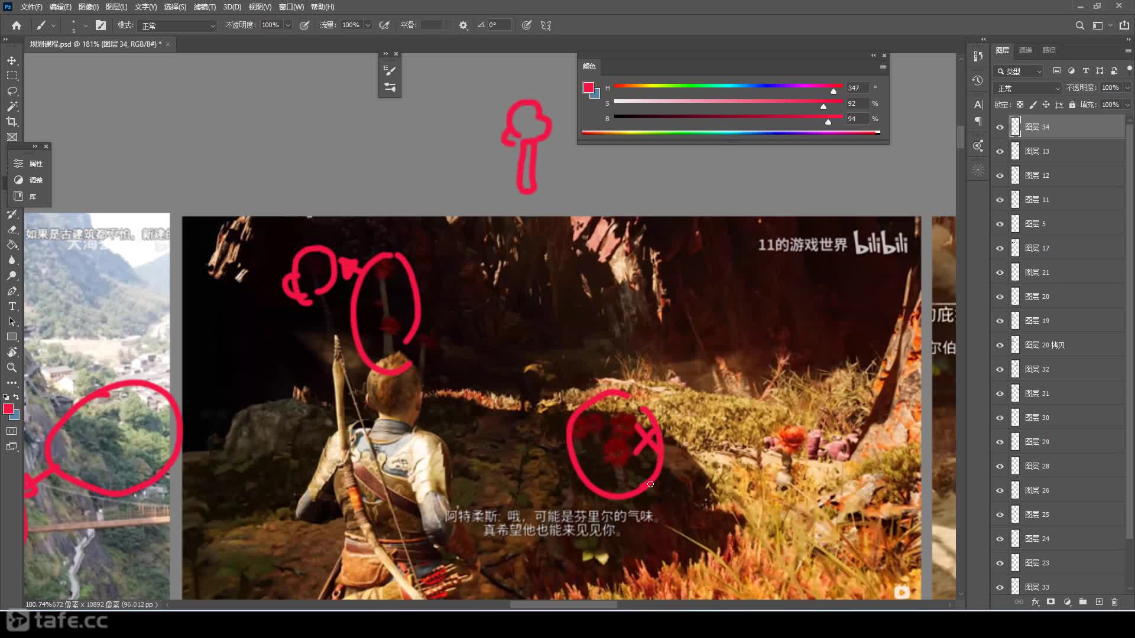
Task: Delete layer using the trash icon
Action: 1115,601
